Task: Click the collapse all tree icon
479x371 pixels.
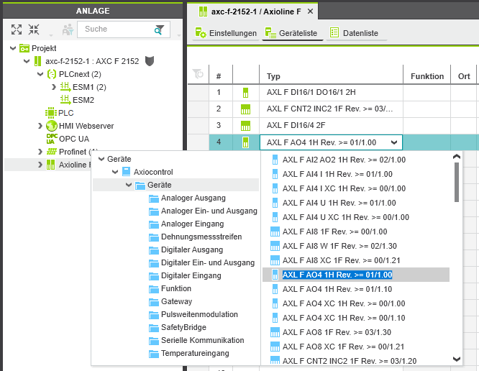Action: (34, 29)
